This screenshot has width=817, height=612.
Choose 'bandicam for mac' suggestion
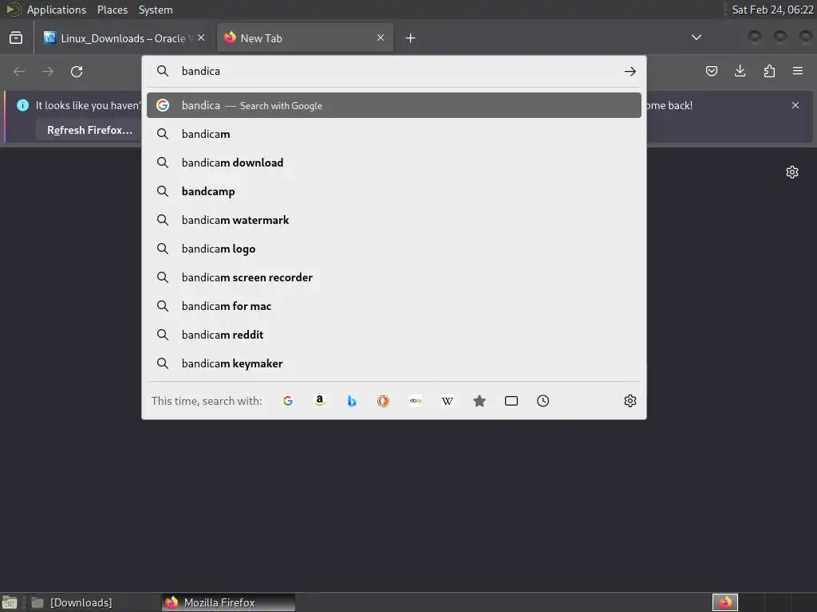coord(394,305)
